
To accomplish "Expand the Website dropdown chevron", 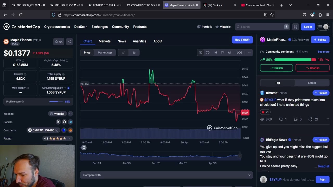I will point(70,114).
